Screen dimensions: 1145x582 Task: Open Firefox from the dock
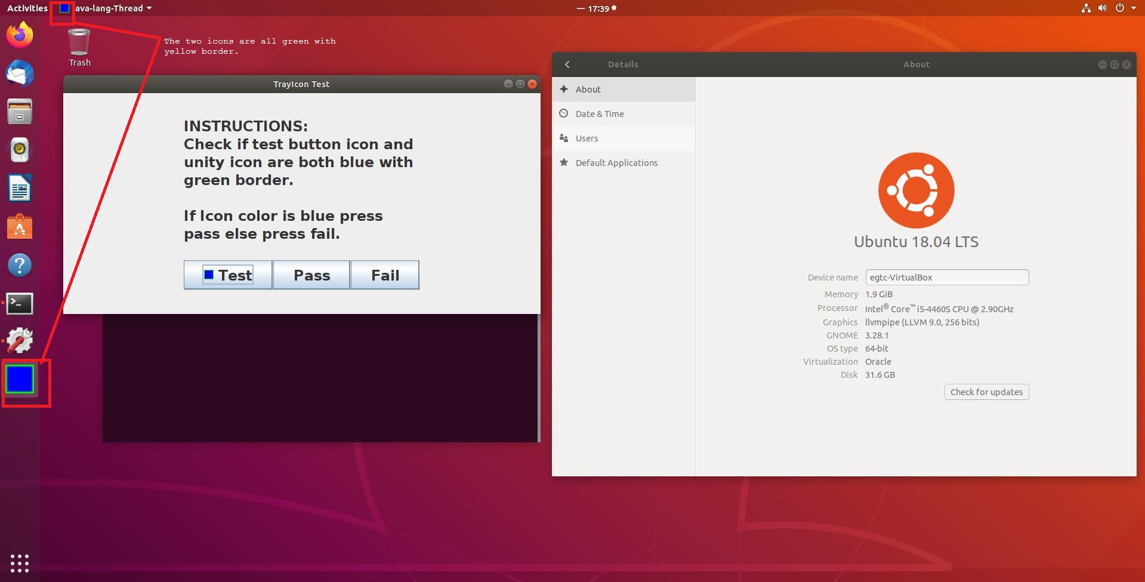(x=20, y=35)
